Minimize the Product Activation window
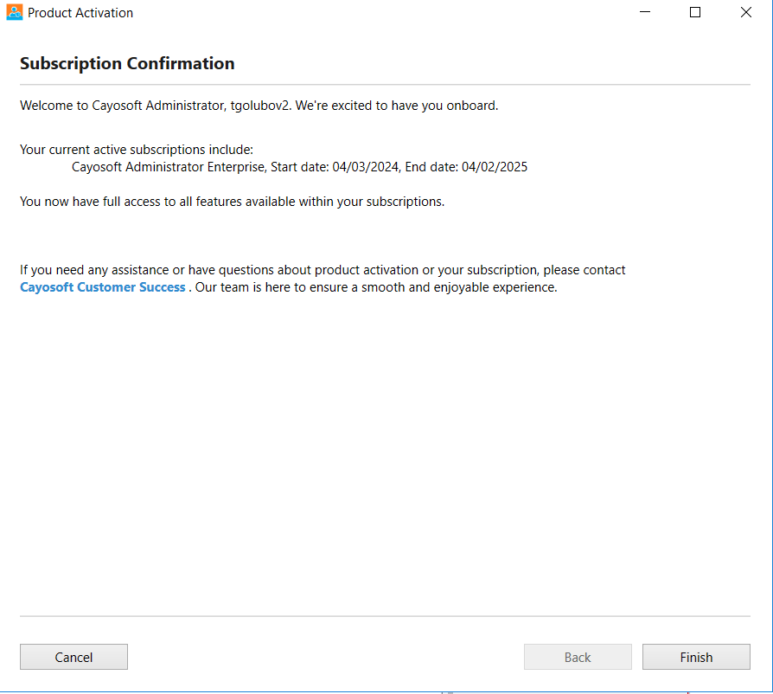Image resolution: width=773 pixels, height=694 pixels. point(645,12)
